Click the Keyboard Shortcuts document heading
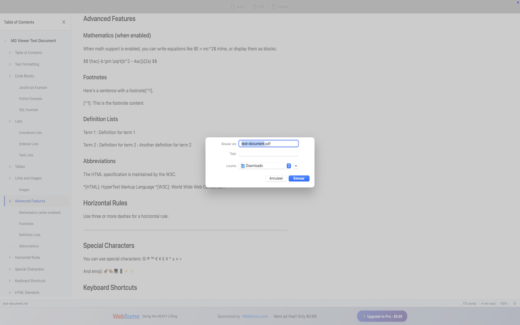The height and width of the screenshot is (325, 520). [110, 288]
